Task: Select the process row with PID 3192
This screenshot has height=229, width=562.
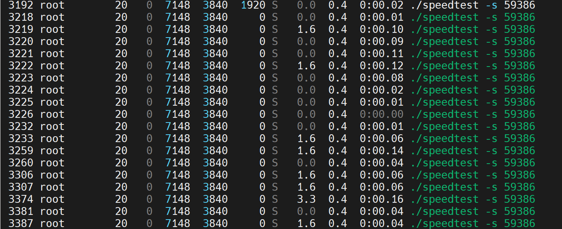Action: click(x=21, y=5)
